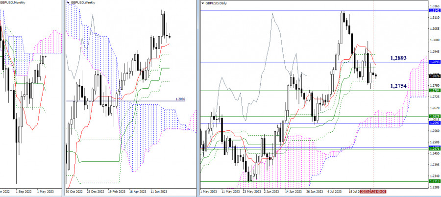Click 1 May 2023 on the Daily time axis
Image resolution: width=441 pixels, height=197 pixels.
pos(208,192)
